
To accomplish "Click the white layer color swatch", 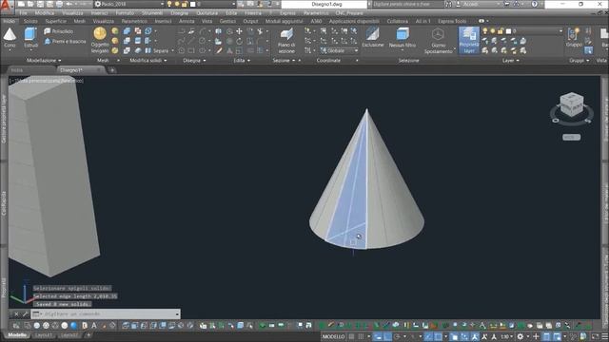I will [508, 30].
